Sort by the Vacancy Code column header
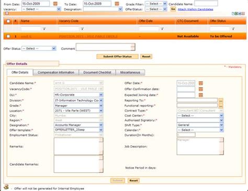Image resolution: width=248 pixels, height=191 pixels. [x=69, y=21]
